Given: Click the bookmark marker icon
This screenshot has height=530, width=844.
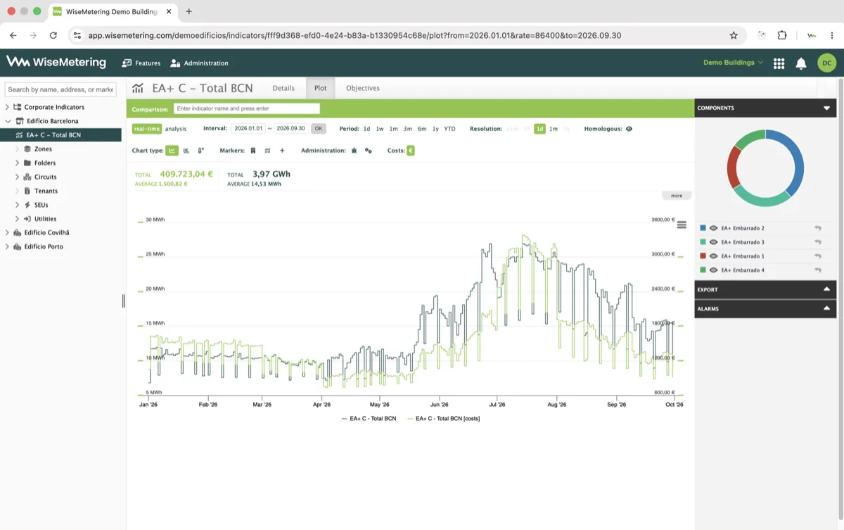Looking at the screenshot, I should coord(253,151).
